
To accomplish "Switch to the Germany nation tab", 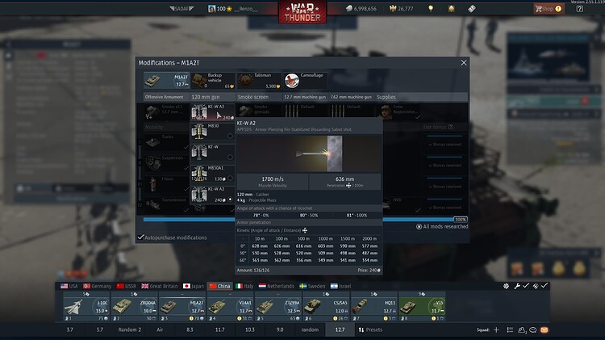I will point(98,287).
